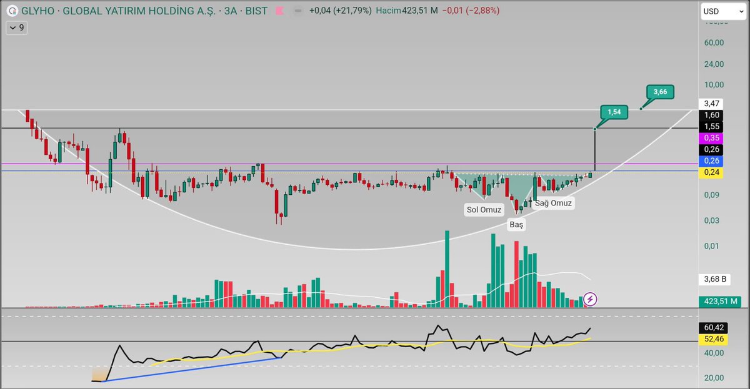Click the yellow 0,24 price axis label

(x=712, y=173)
